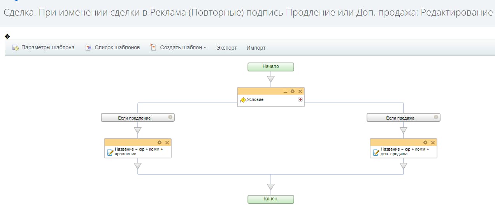Open settings gear of the продление action block
495x217 pixels.
pyautogui.click(x=160, y=142)
